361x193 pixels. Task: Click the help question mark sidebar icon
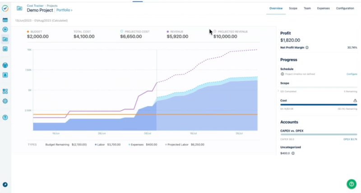click(5, 118)
